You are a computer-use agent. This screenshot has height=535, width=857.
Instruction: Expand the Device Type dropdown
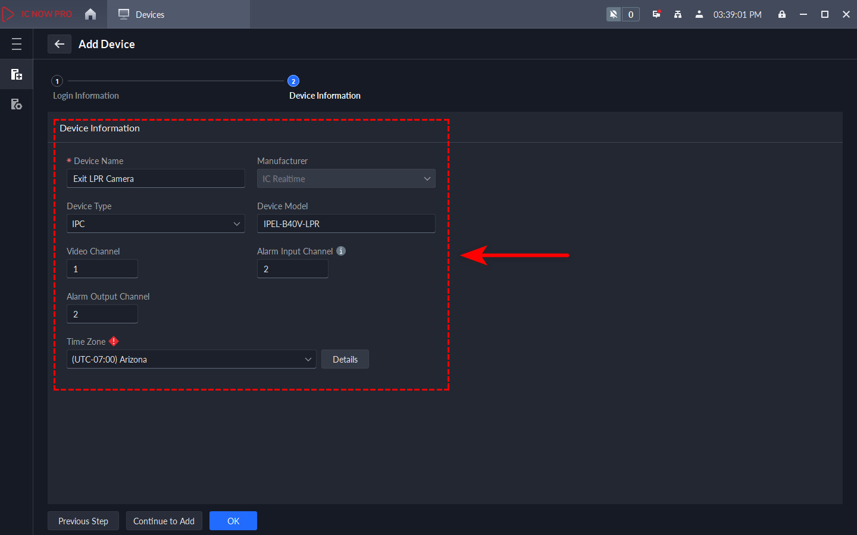(x=155, y=224)
